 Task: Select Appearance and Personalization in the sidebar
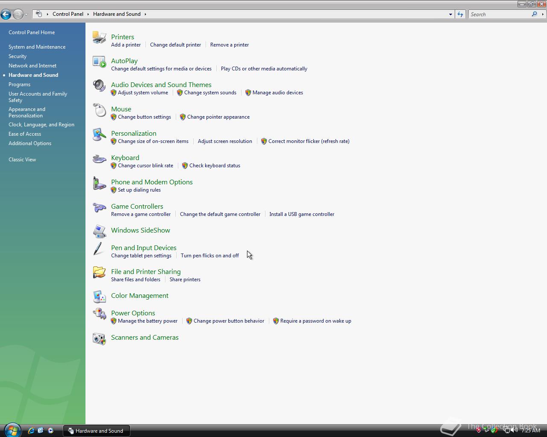coord(27,112)
